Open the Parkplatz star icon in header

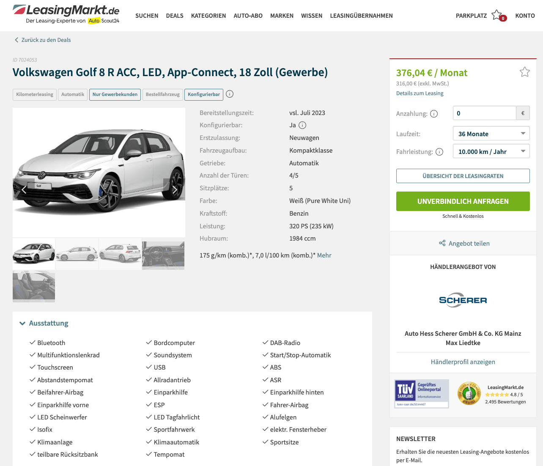click(498, 15)
